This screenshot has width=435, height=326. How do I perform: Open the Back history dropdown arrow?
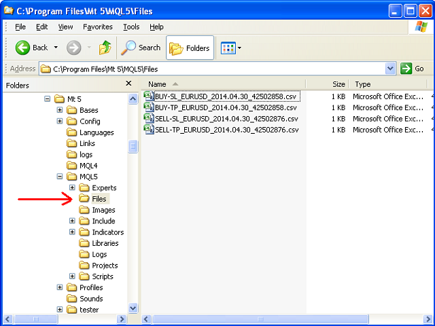click(x=56, y=48)
